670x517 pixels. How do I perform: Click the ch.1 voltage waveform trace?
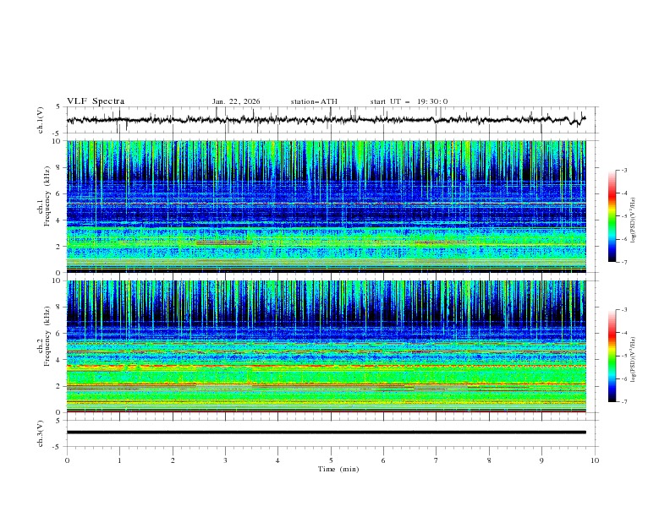tap(326, 120)
